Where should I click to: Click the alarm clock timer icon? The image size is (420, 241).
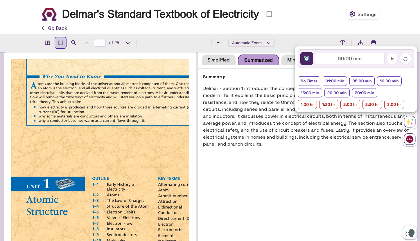click(x=307, y=59)
